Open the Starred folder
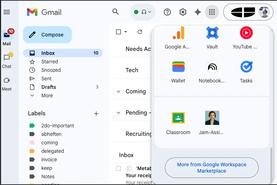277x185 pixels. 63,62
